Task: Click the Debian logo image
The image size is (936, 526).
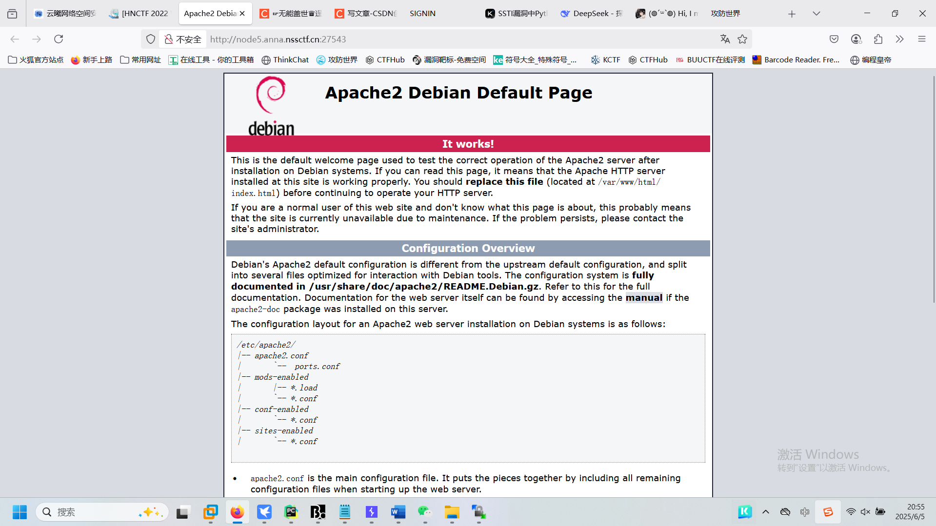Action: 271,106
